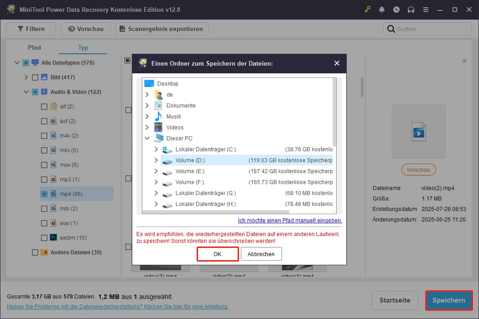Select the Typ tab
Viewport: 479px width, 319px height.
point(83,47)
